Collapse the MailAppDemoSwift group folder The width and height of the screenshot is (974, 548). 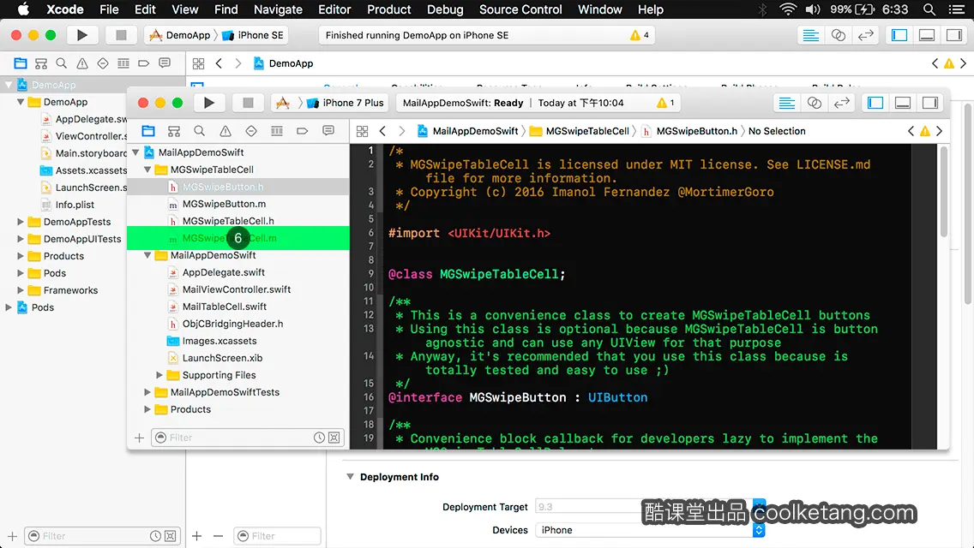point(147,255)
